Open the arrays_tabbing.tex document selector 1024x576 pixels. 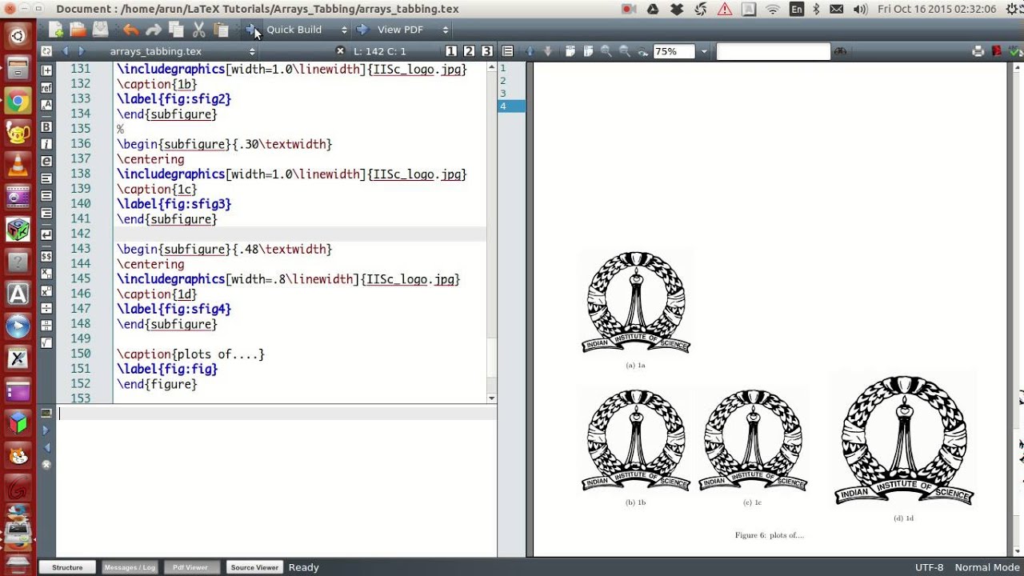click(181, 51)
